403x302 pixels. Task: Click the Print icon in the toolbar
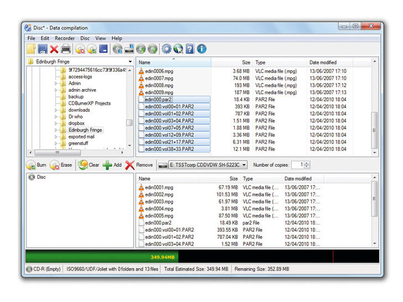pos(65,49)
